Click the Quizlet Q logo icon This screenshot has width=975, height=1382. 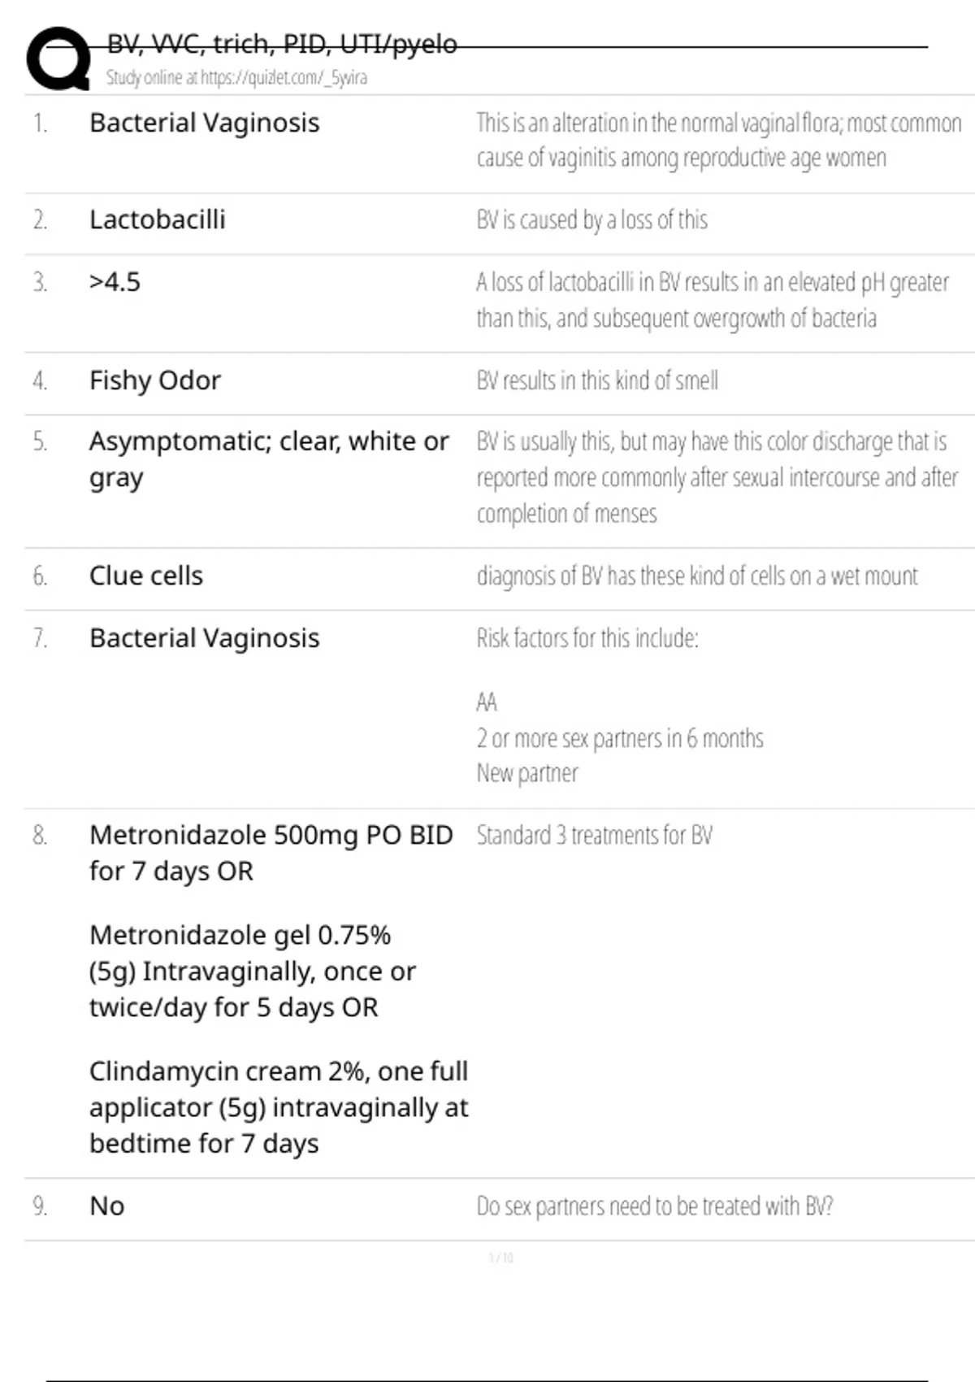pyautogui.click(x=58, y=59)
